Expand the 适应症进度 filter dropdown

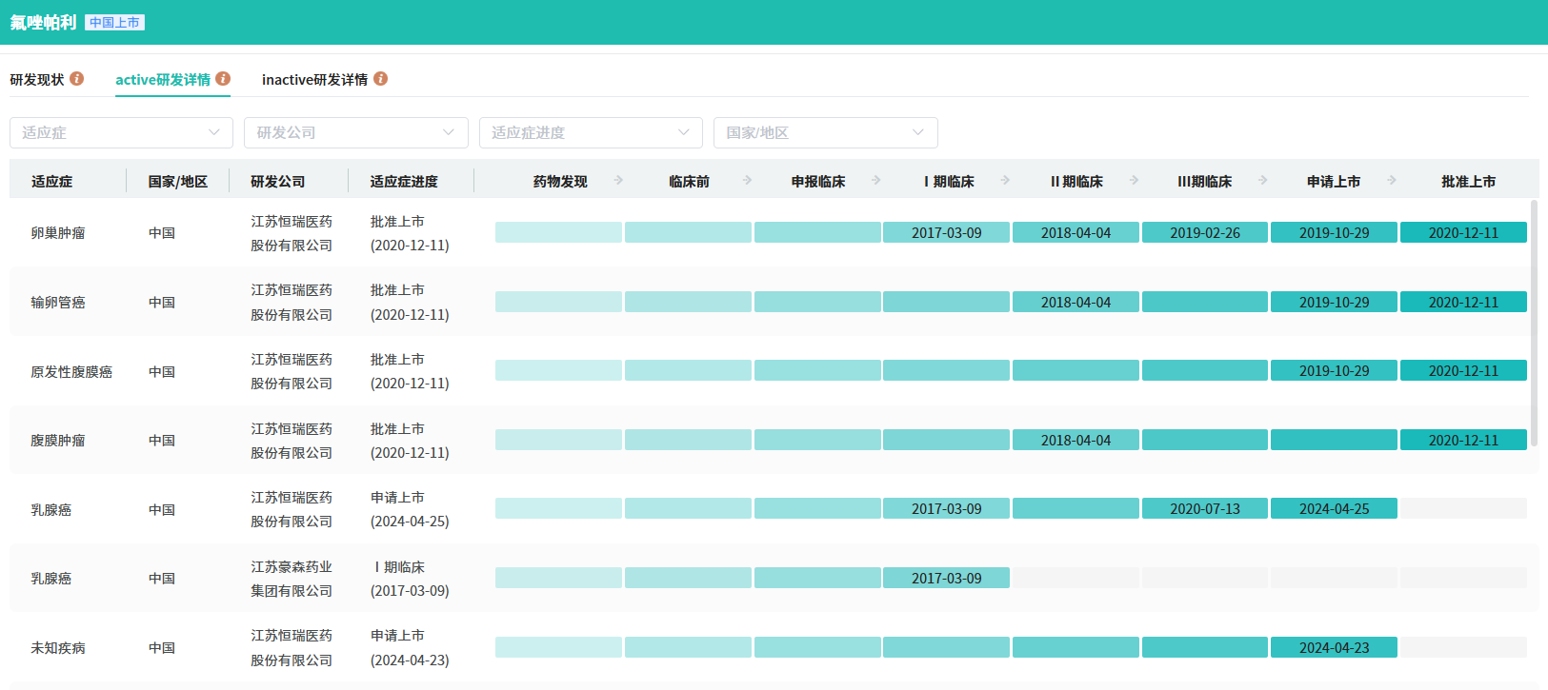(591, 132)
